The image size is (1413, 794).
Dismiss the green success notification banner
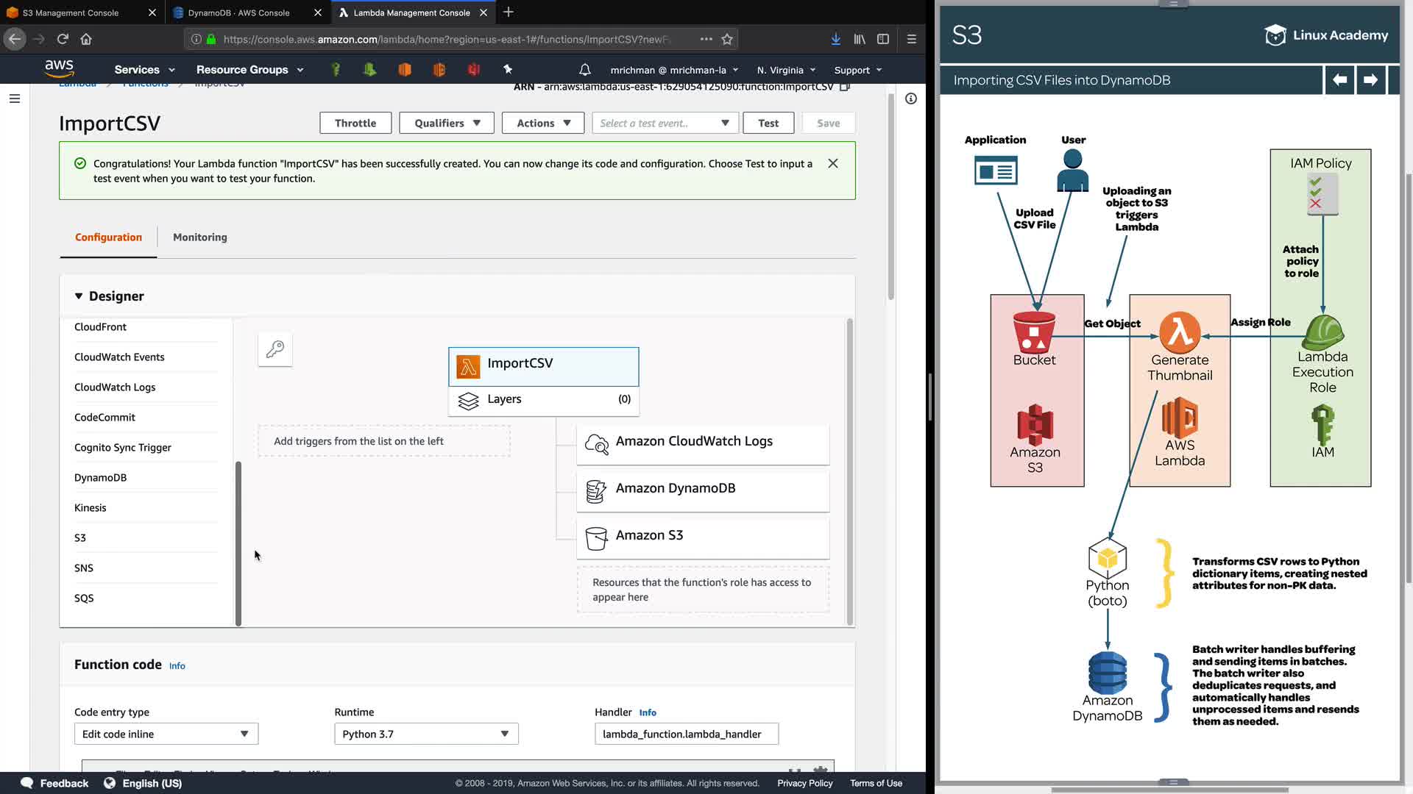(x=832, y=163)
